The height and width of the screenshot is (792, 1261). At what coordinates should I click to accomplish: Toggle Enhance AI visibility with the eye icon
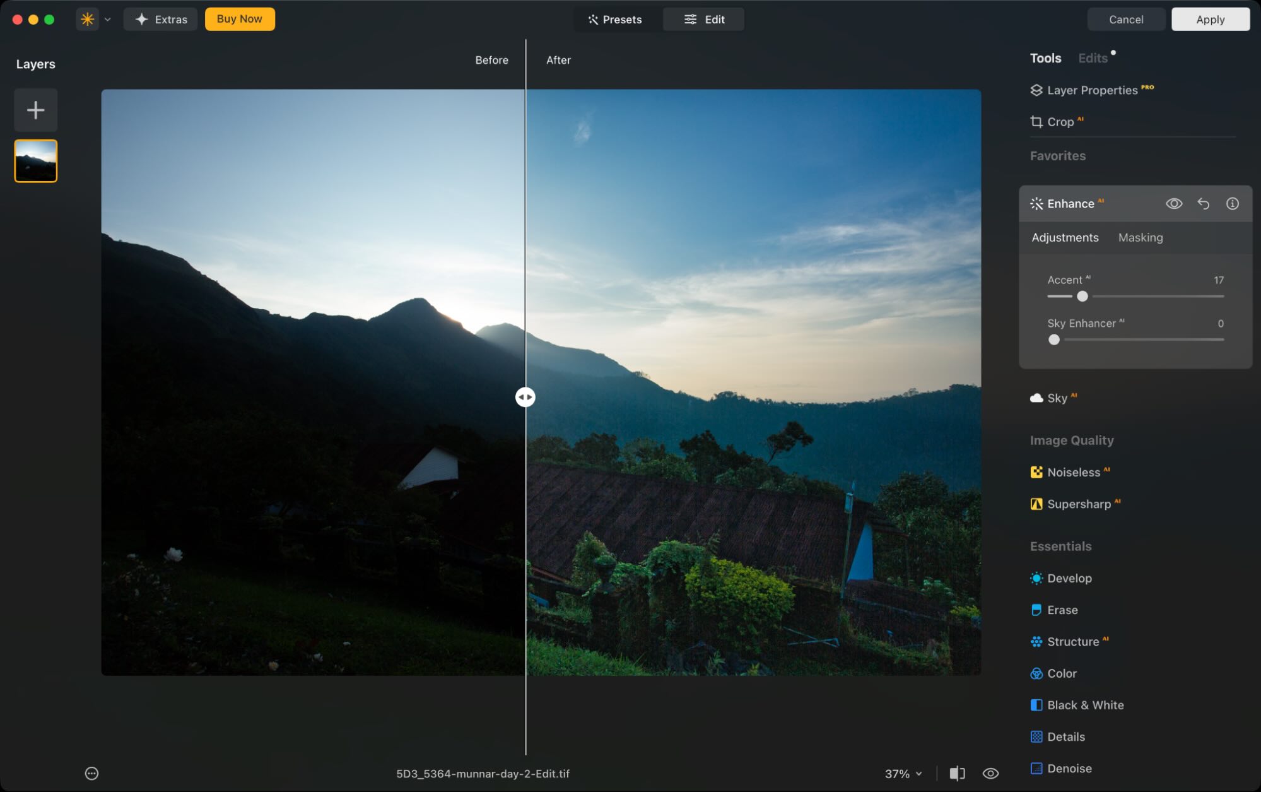tap(1174, 203)
